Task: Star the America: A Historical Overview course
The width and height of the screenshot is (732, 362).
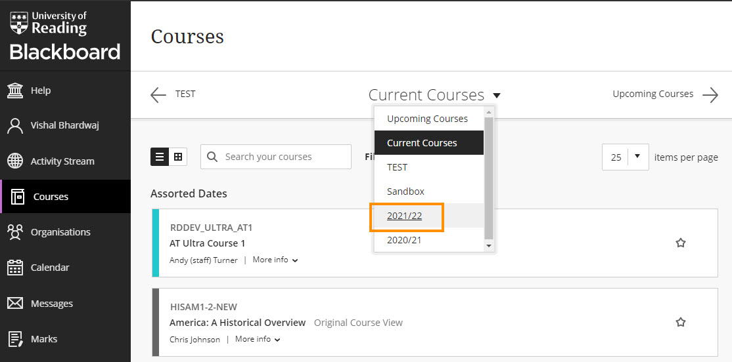Action: 681,322
